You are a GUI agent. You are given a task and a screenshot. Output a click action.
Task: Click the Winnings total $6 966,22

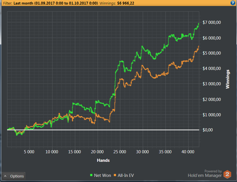(126, 3)
